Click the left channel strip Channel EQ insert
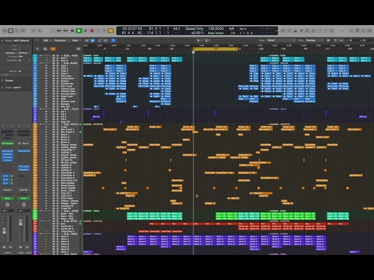374x280 pixels. [8, 151]
